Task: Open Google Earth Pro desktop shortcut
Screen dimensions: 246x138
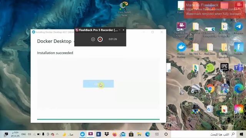Action: click(196, 92)
